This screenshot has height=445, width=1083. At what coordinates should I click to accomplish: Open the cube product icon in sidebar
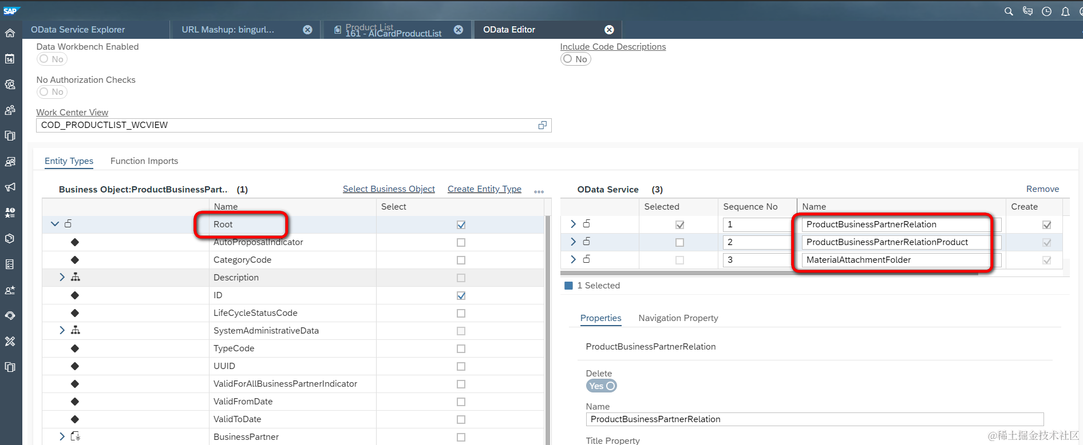click(x=10, y=239)
